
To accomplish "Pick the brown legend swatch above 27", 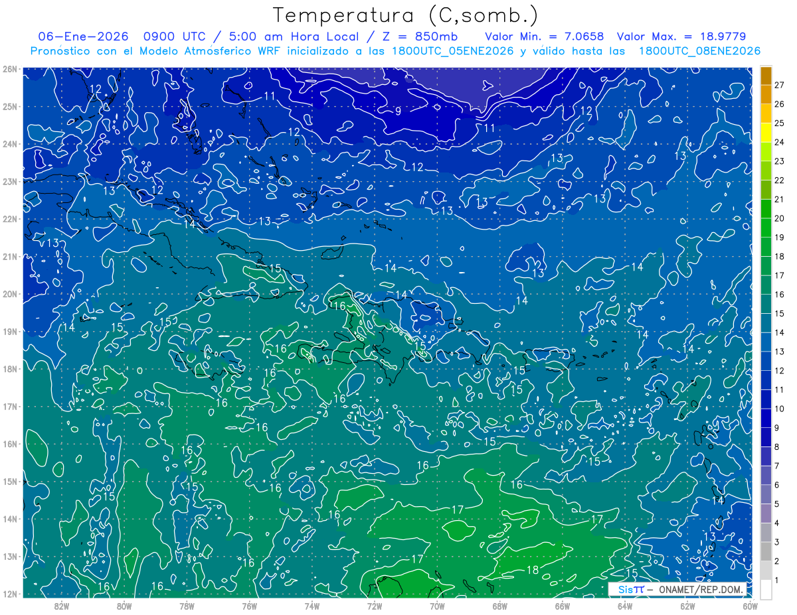I will 766,75.
